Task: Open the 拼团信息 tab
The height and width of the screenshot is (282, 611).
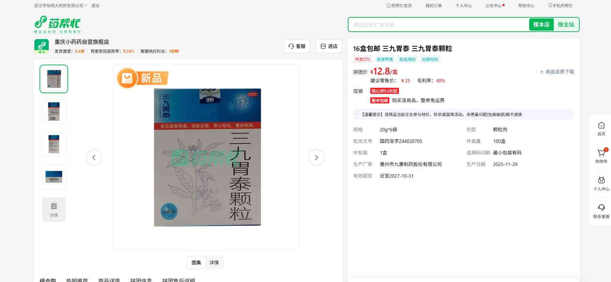Action: coord(141,280)
